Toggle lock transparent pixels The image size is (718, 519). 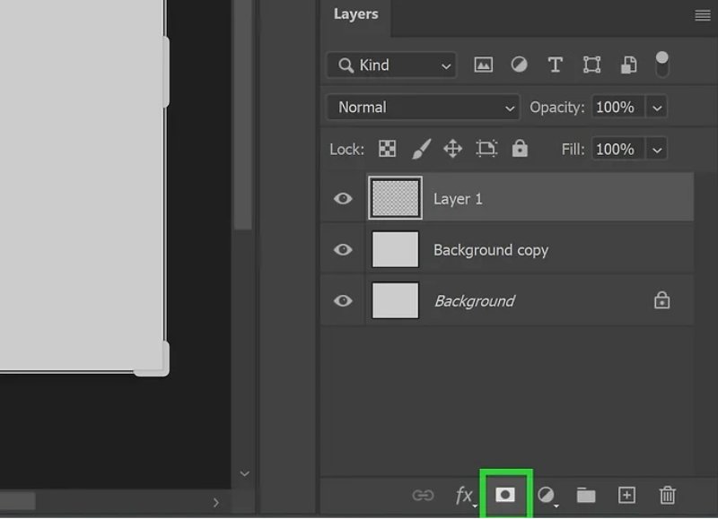click(x=386, y=149)
